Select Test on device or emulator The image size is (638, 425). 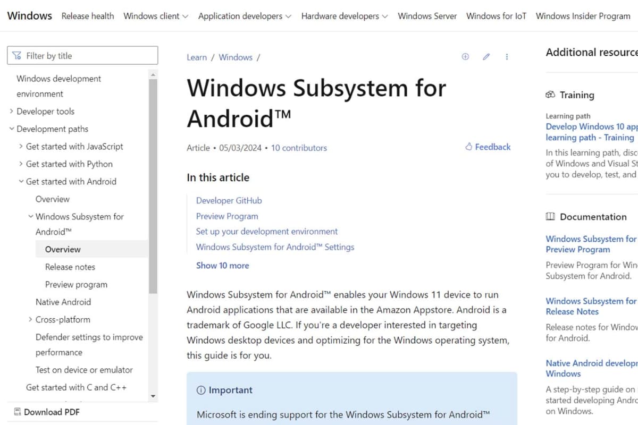(84, 370)
